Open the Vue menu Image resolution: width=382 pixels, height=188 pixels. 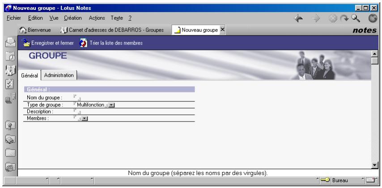[x=54, y=18]
